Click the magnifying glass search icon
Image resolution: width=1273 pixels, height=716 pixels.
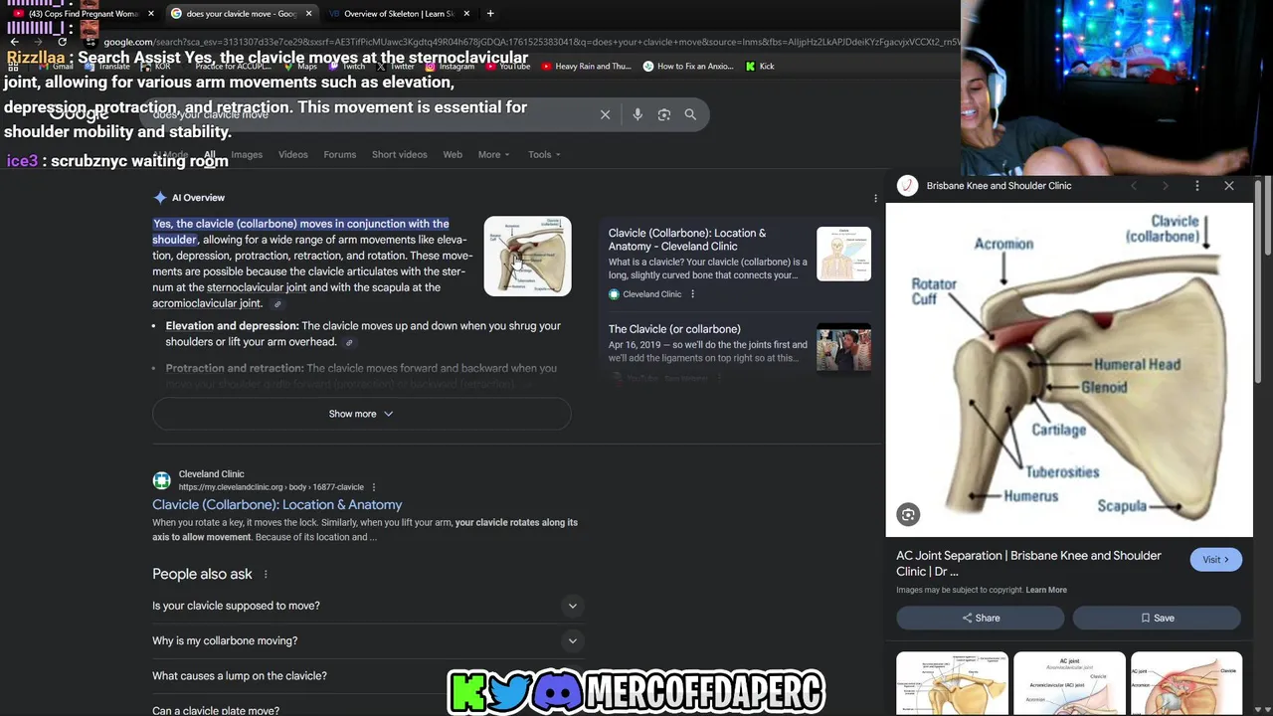pyautogui.click(x=690, y=114)
